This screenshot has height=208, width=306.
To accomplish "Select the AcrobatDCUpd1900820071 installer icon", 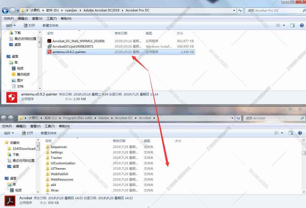I will point(49,46).
